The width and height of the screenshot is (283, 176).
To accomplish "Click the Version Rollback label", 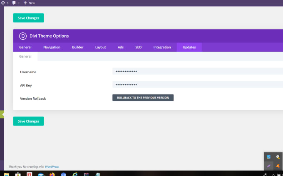I will (33, 99).
